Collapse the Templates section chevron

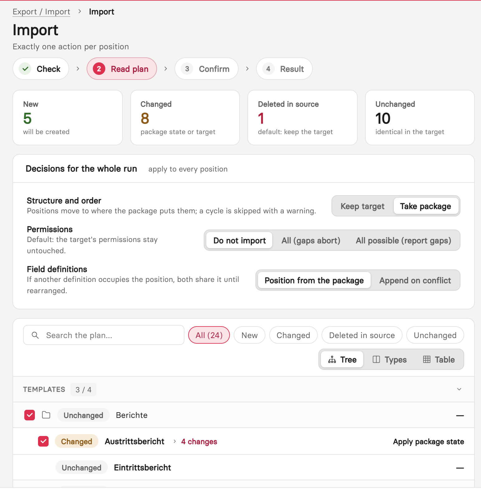tap(459, 389)
